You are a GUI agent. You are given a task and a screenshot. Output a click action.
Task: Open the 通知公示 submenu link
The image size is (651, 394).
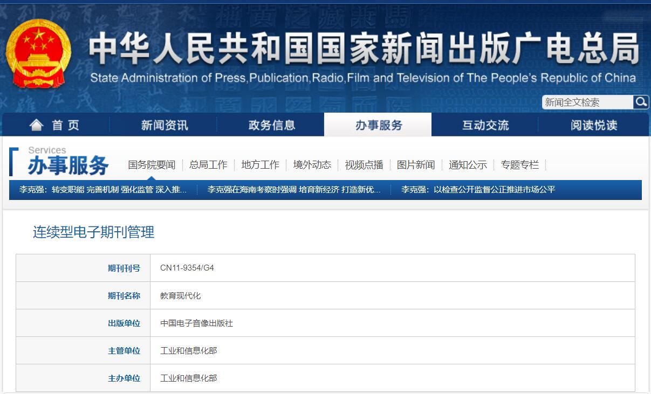pyautogui.click(x=468, y=165)
